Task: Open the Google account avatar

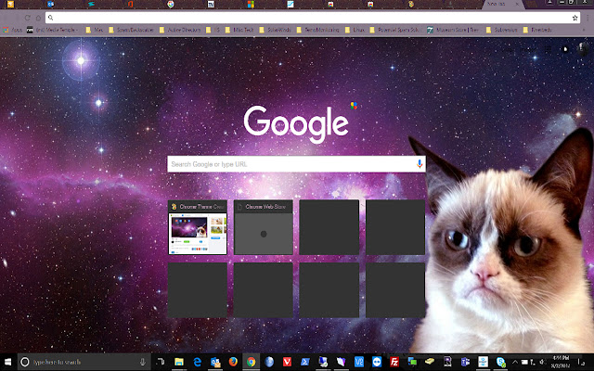Action: [x=584, y=49]
